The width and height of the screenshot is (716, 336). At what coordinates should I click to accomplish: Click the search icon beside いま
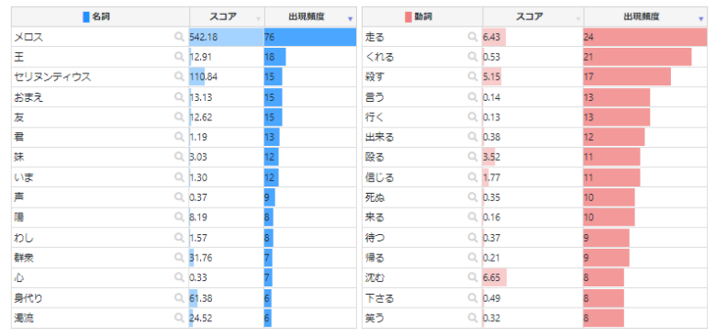(x=179, y=177)
